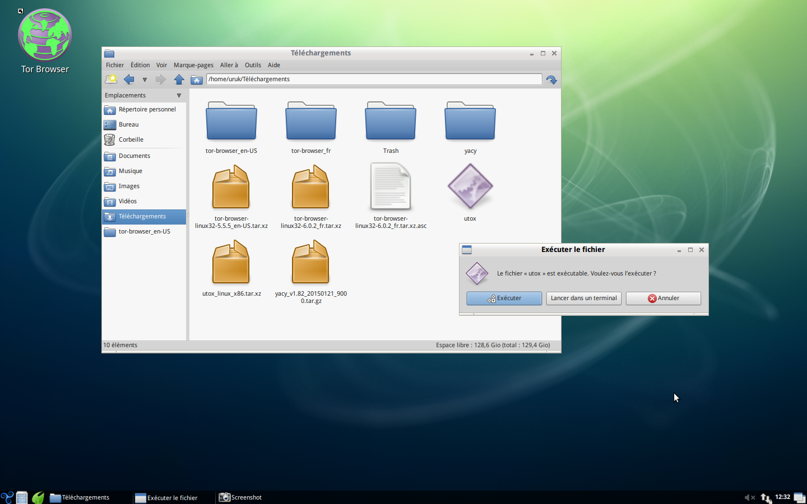Select Corbeille in the sidebar
Image resolution: width=807 pixels, height=504 pixels.
click(x=144, y=140)
